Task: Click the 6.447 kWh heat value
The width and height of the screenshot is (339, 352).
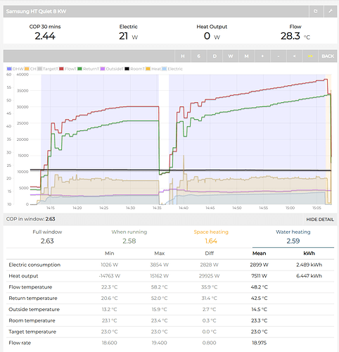Action: point(309,276)
